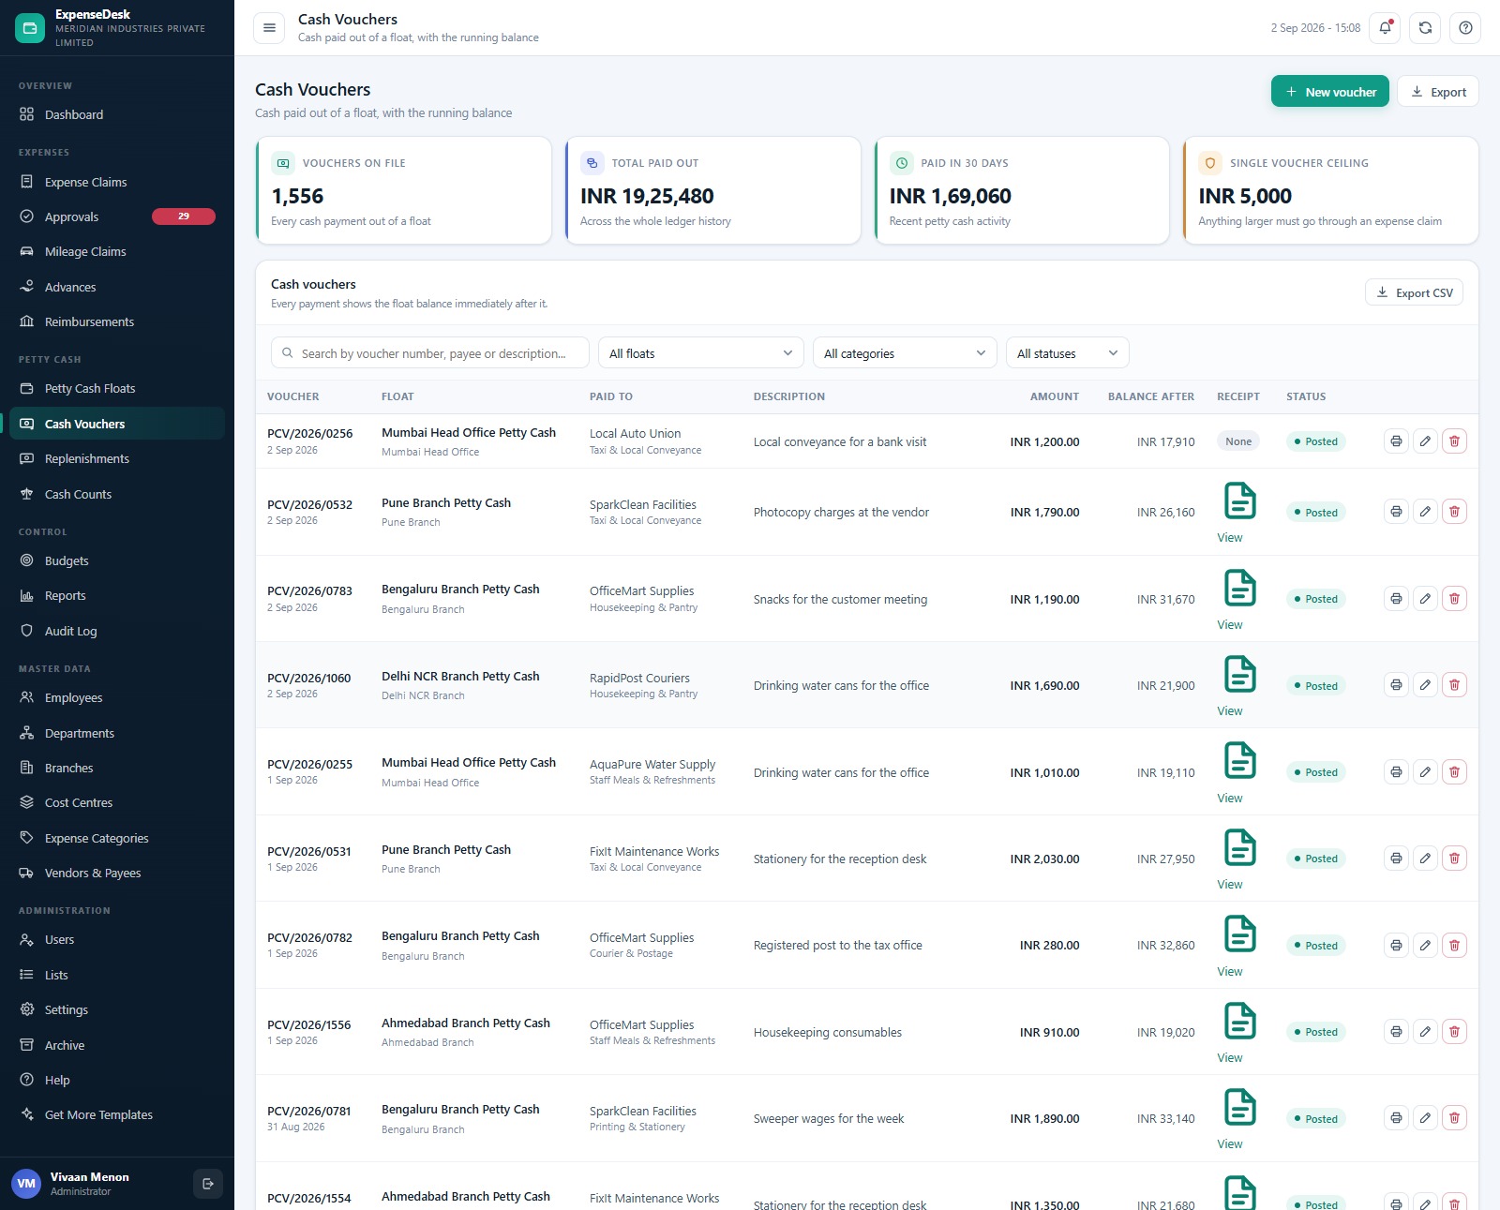1500x1210 pixels.
Task: Edit voucher PCV/2026/0532
Action: click(x=1425, y=512)
